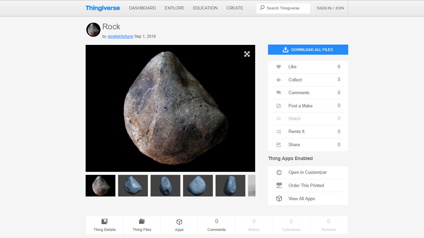Open the Apps tab
This screenshot has width=424, height=238.
(179, 225)
